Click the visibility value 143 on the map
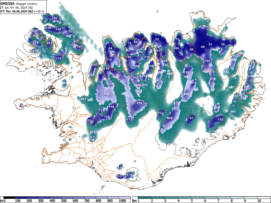271x203 pixels. pyautogui.click(x=71, y=32)
